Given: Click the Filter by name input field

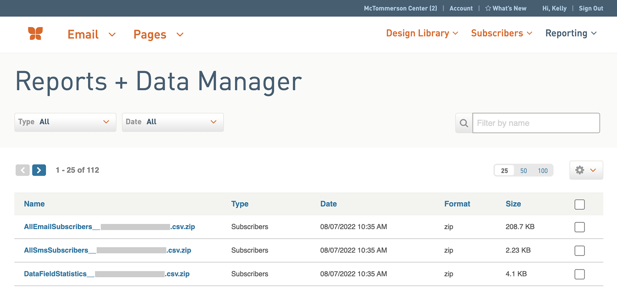Looking at the screenshot, I should point(536,123).
